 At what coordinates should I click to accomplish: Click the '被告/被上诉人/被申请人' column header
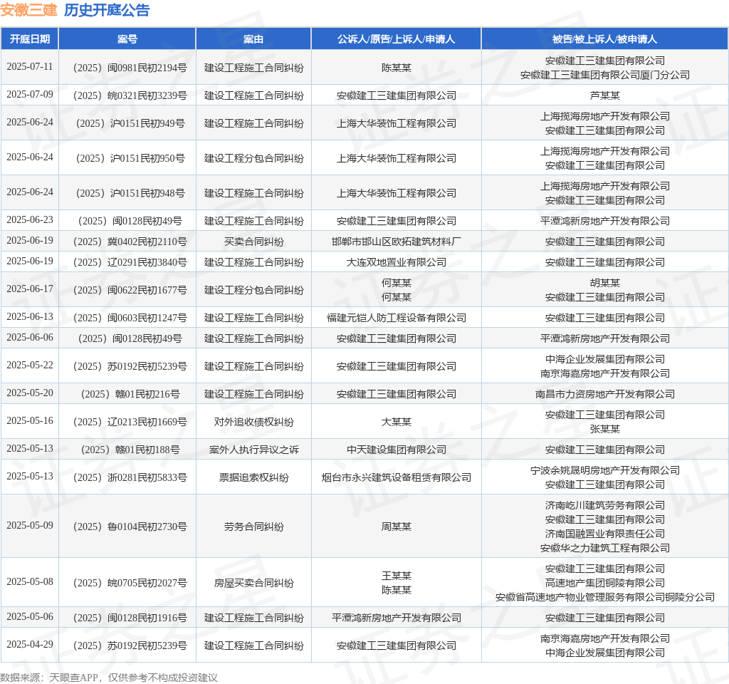point(605,39)
